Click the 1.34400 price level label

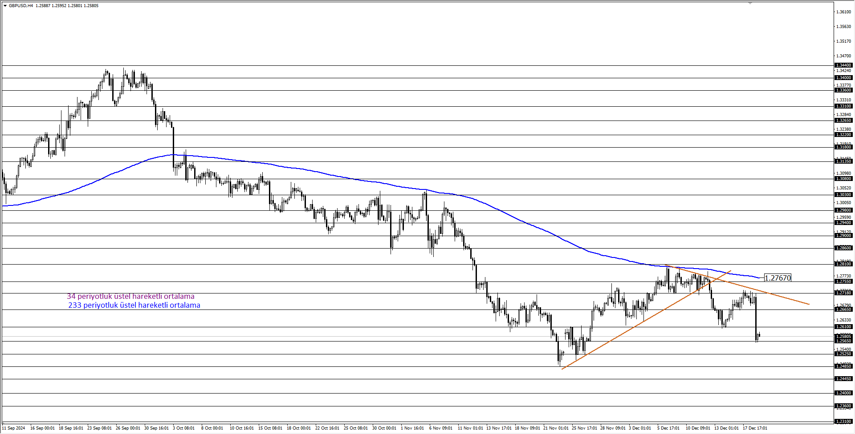coord(843,65)
